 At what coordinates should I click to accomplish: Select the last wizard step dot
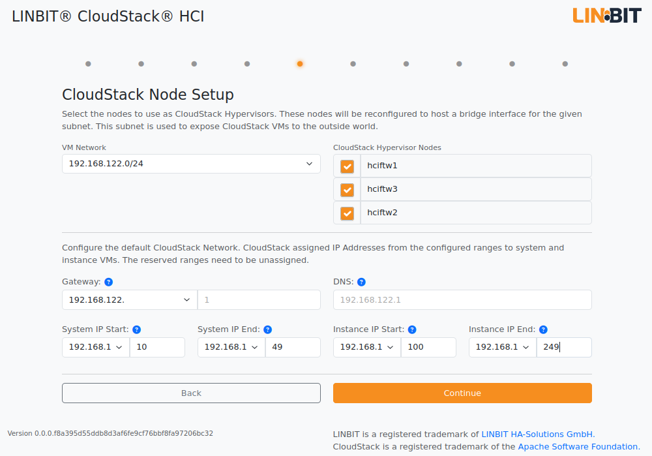(565, 64)
